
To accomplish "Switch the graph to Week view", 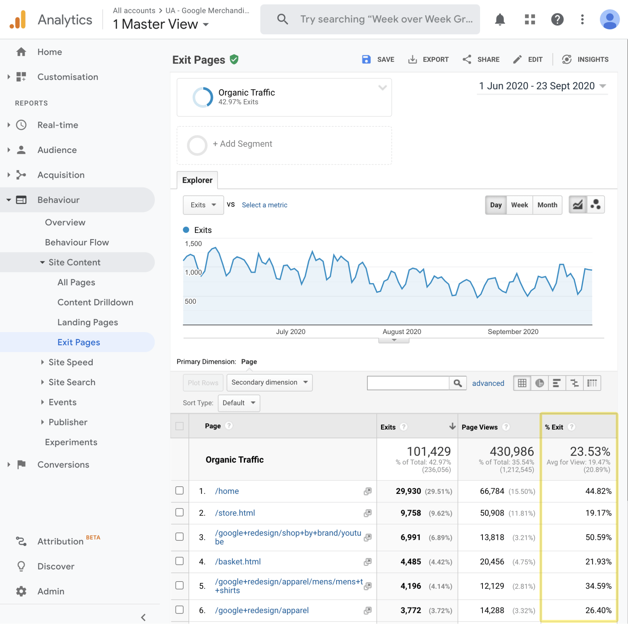I will [x=519, y=205].
